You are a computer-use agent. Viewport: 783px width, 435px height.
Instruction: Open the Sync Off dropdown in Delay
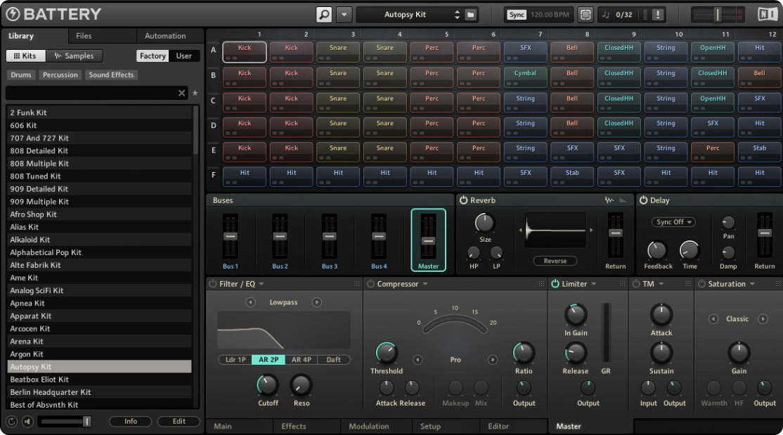673,222
